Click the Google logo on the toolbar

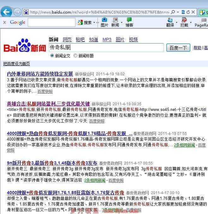[18, 22]
